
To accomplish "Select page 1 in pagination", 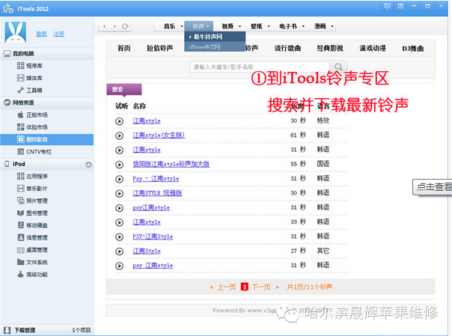I will point(245,287).
